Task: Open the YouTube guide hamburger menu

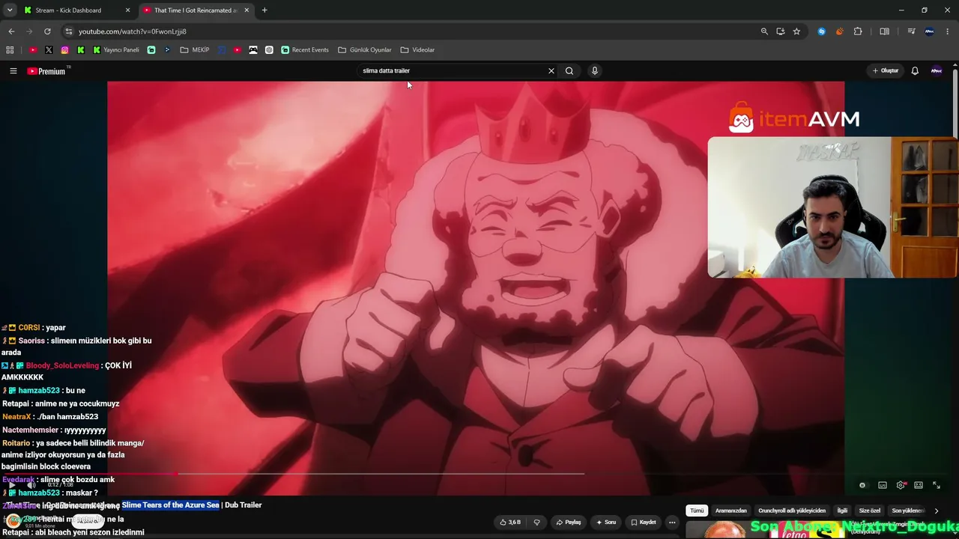Action: pyautogui.click(x=13, y=71)
